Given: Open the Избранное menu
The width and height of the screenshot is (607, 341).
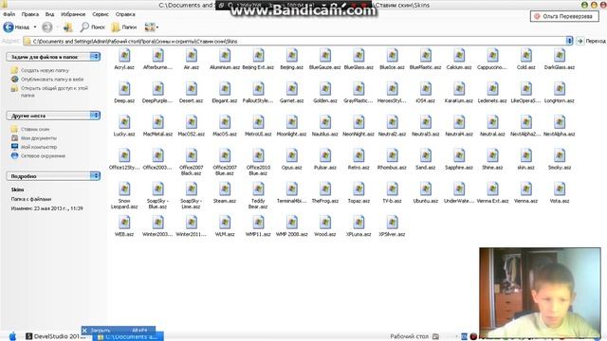Looking at the screenshot, I should tap(73, 14).
